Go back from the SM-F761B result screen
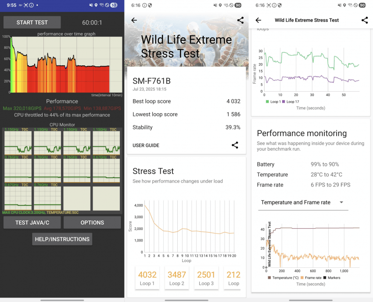Viewport: 373px width, 302px height. pos(134,20)
